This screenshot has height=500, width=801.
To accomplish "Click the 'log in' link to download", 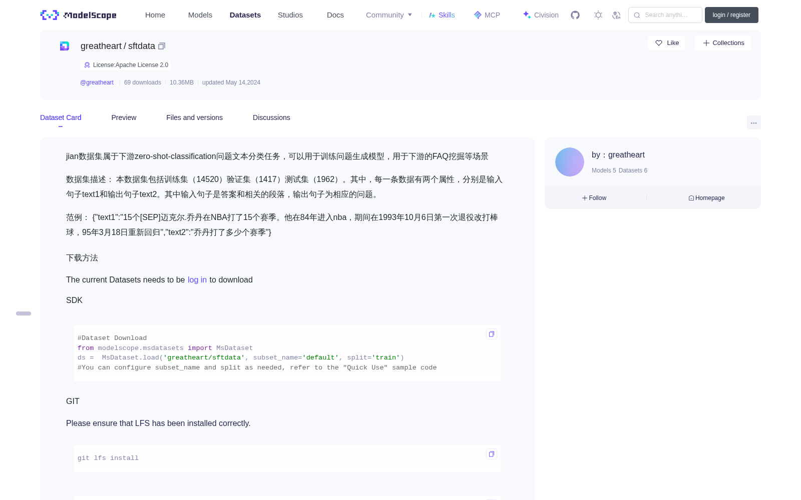I will (x=197, y=280).
